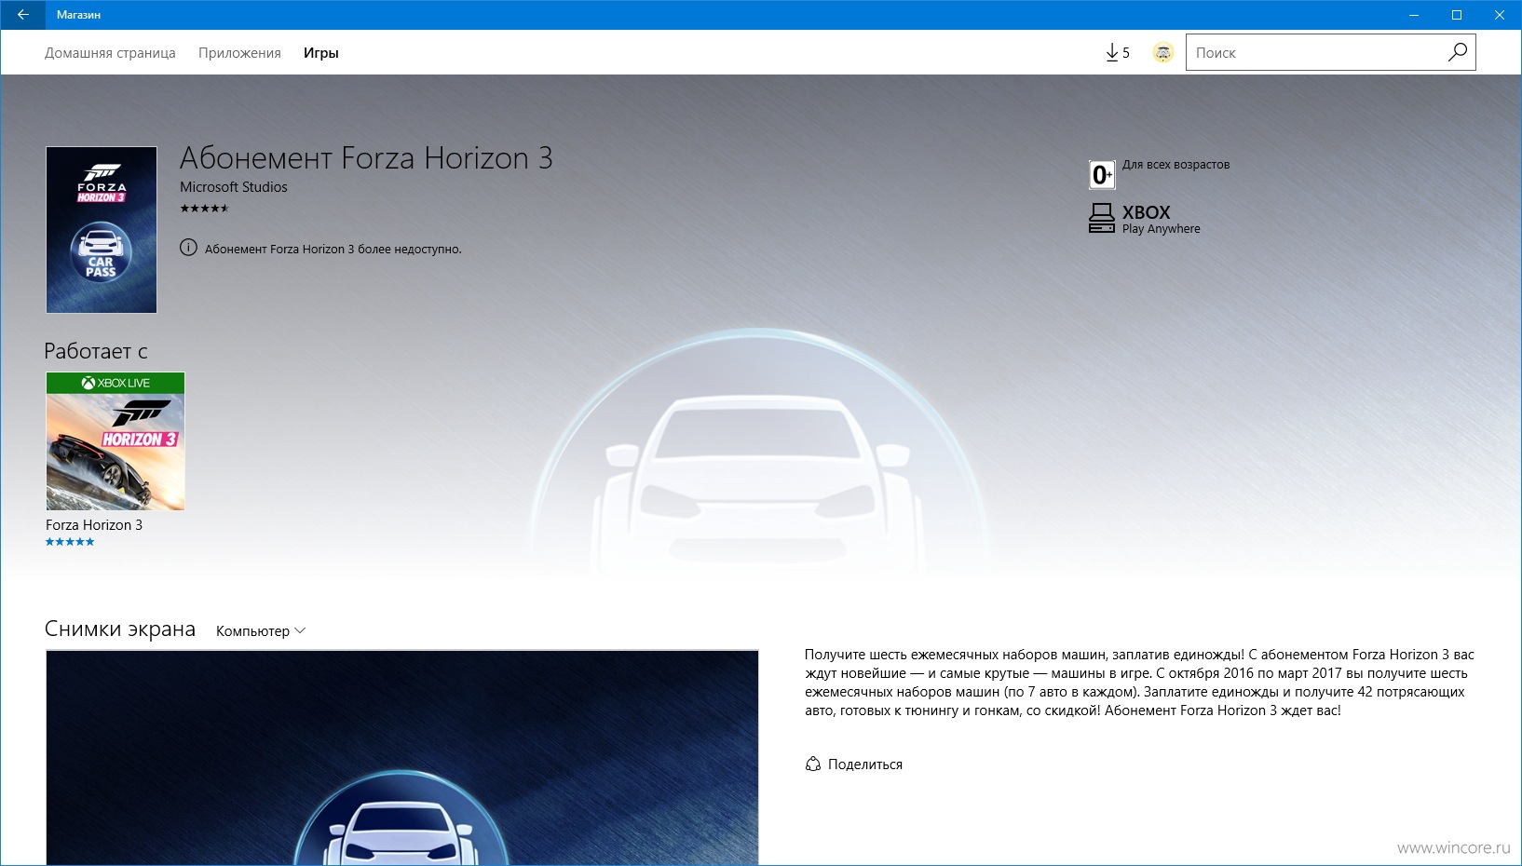Expand the Компьютер device dropdown
This screenshot has height=866, width=1522.
tap(261, 631)
